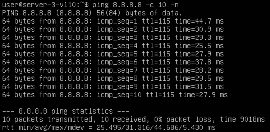The height and width of the screenshot is (132, 270).
Task: Click the icmp_seq=2 text
Action: click(x=117, y=29)
